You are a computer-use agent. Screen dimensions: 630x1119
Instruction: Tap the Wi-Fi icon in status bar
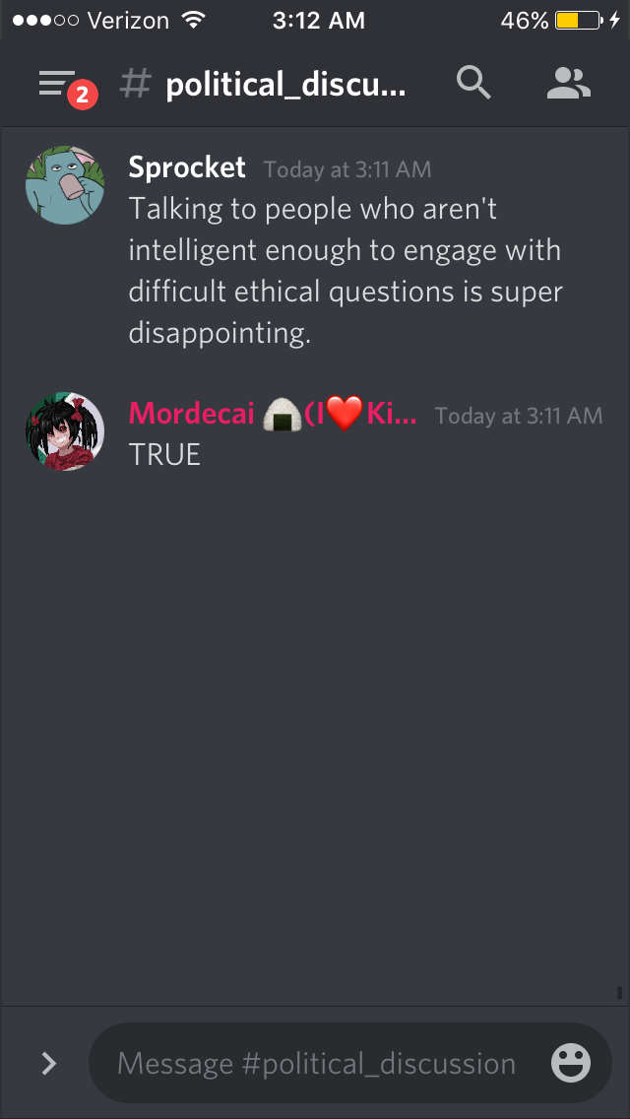pos(193,20)
